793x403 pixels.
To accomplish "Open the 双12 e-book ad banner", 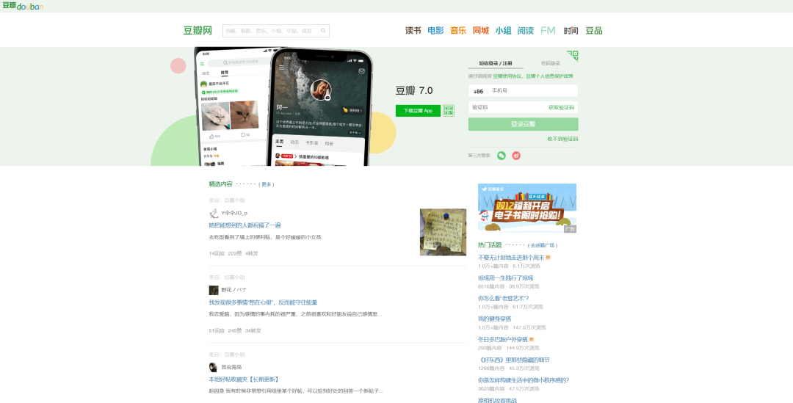I will pyautogui.click(x=526, y=208).
